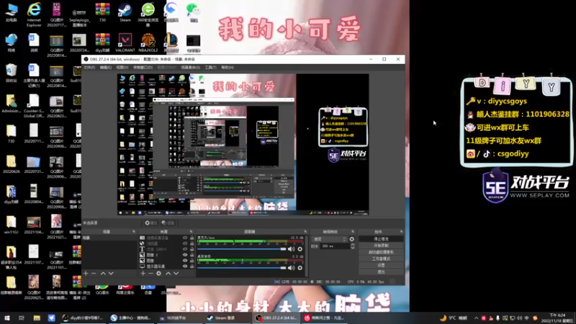This screenshot has width=576, height=324.
Task: Open WeChat desktop shortcut
Action: 193,13
